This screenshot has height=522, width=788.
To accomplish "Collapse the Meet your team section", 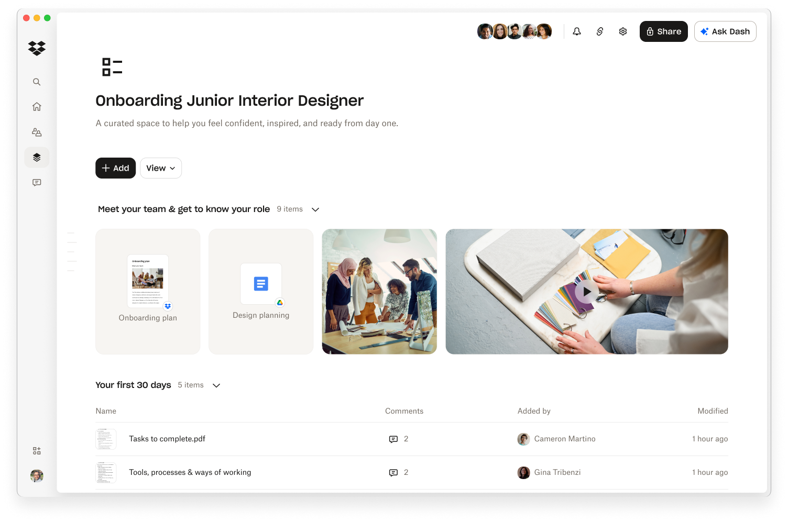I will click(315, 209).
